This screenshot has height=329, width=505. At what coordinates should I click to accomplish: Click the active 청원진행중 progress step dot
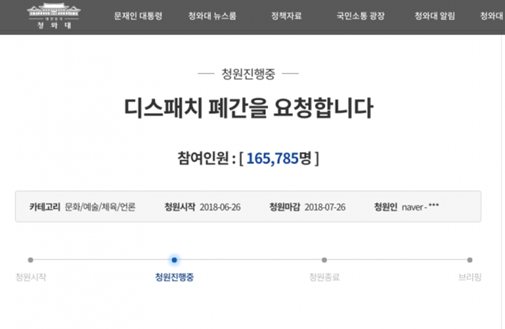coord(174,260)
